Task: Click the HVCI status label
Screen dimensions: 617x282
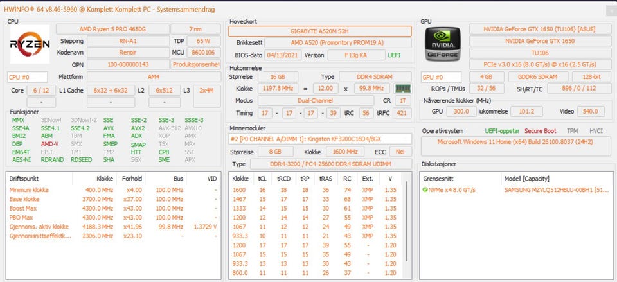Action: (x=596, y=131)
